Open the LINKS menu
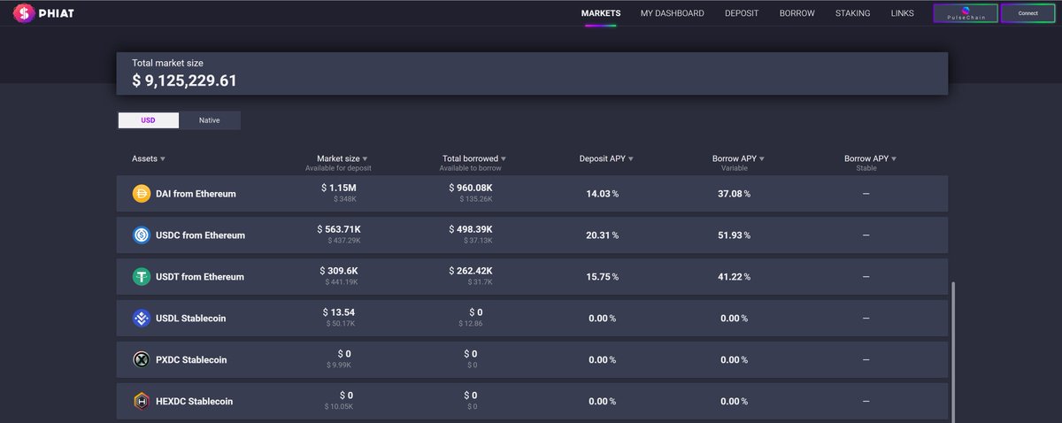The width and height of the screenshot is (1062, 423). coord(903,13)
